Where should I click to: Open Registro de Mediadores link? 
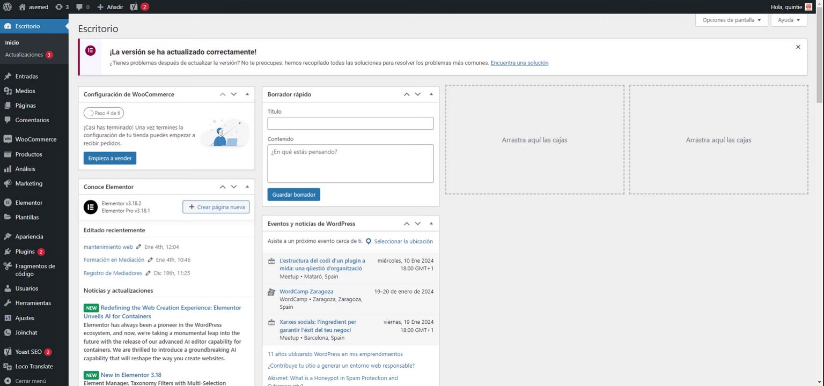pos(113,273)
